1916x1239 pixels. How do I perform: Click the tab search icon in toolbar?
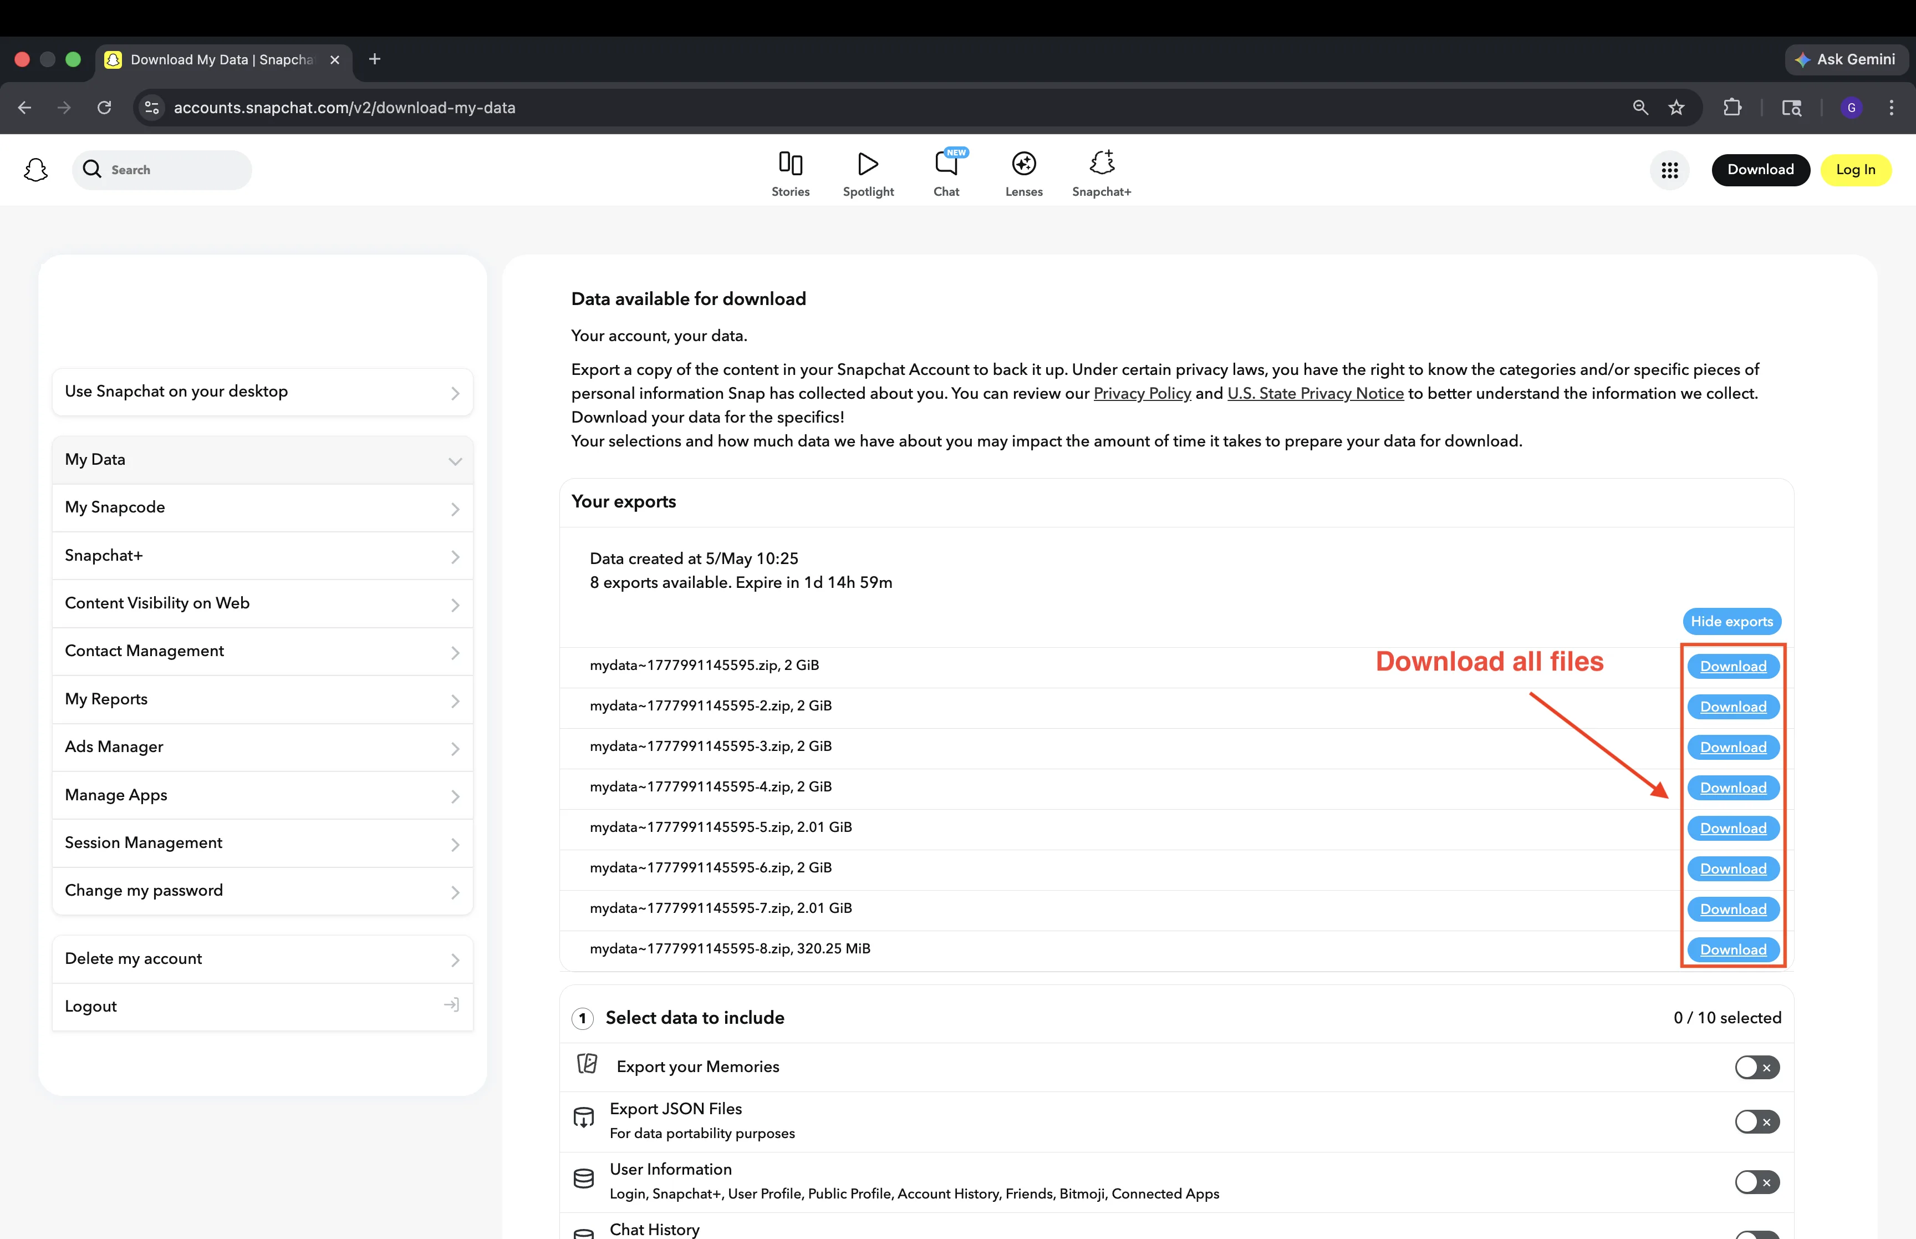pyautogui.click(x=1792, y=108)
